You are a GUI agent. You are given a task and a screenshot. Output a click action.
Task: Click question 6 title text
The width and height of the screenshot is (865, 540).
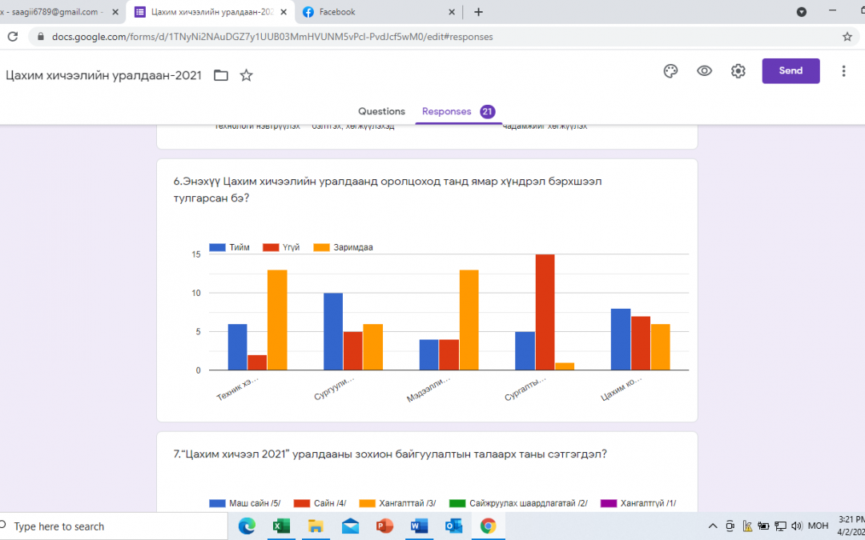click(388, 190)
